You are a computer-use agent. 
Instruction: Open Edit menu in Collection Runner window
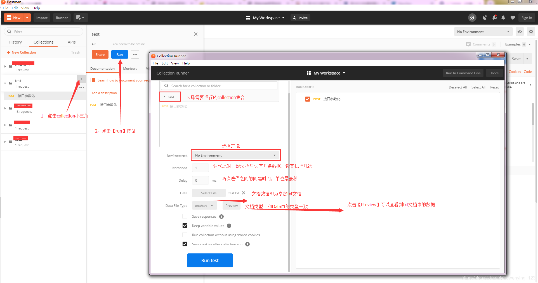pyautogui.click(x=165, y=63)
